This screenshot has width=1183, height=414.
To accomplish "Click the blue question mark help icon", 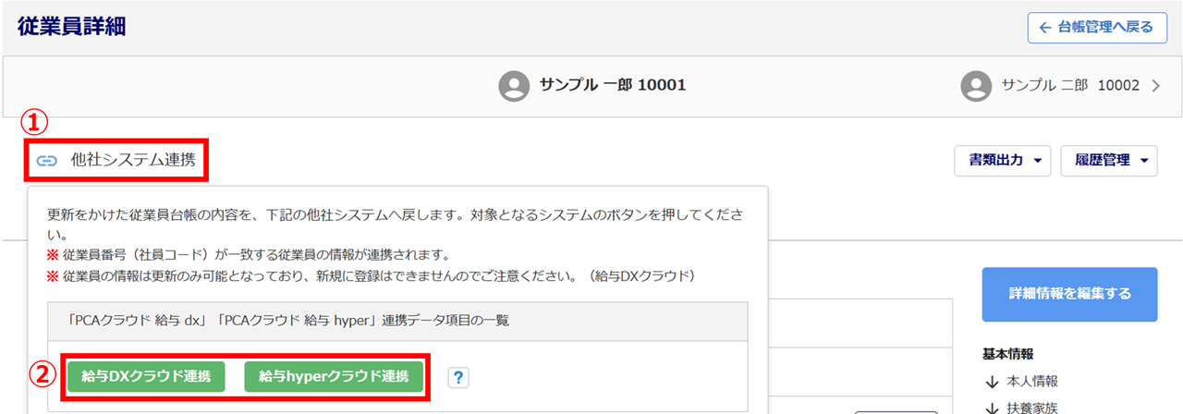I will [458, 376].
